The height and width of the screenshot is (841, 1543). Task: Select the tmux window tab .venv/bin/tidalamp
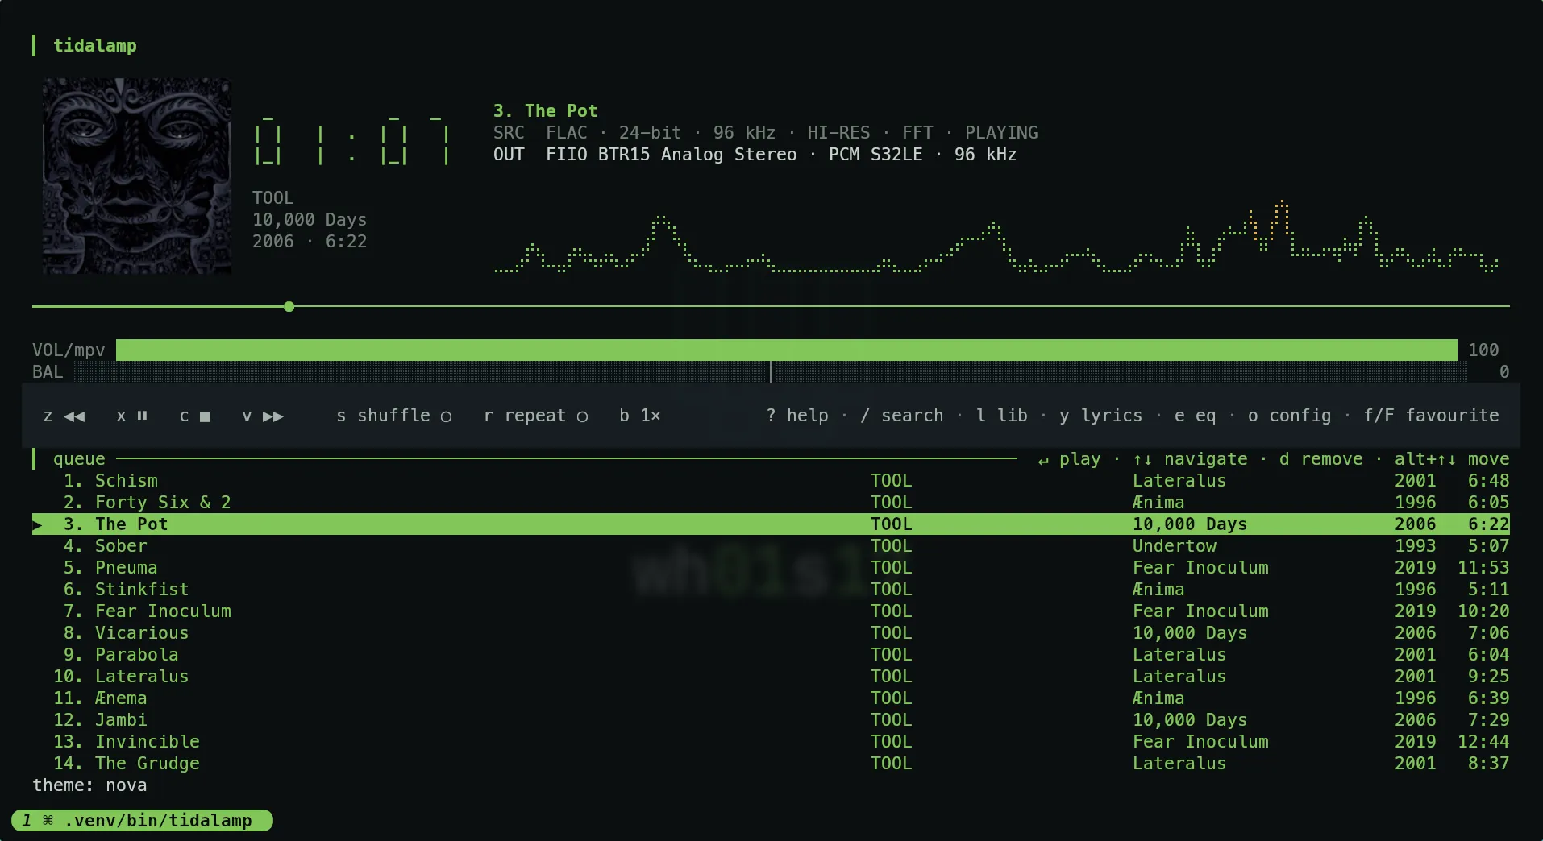143,820
